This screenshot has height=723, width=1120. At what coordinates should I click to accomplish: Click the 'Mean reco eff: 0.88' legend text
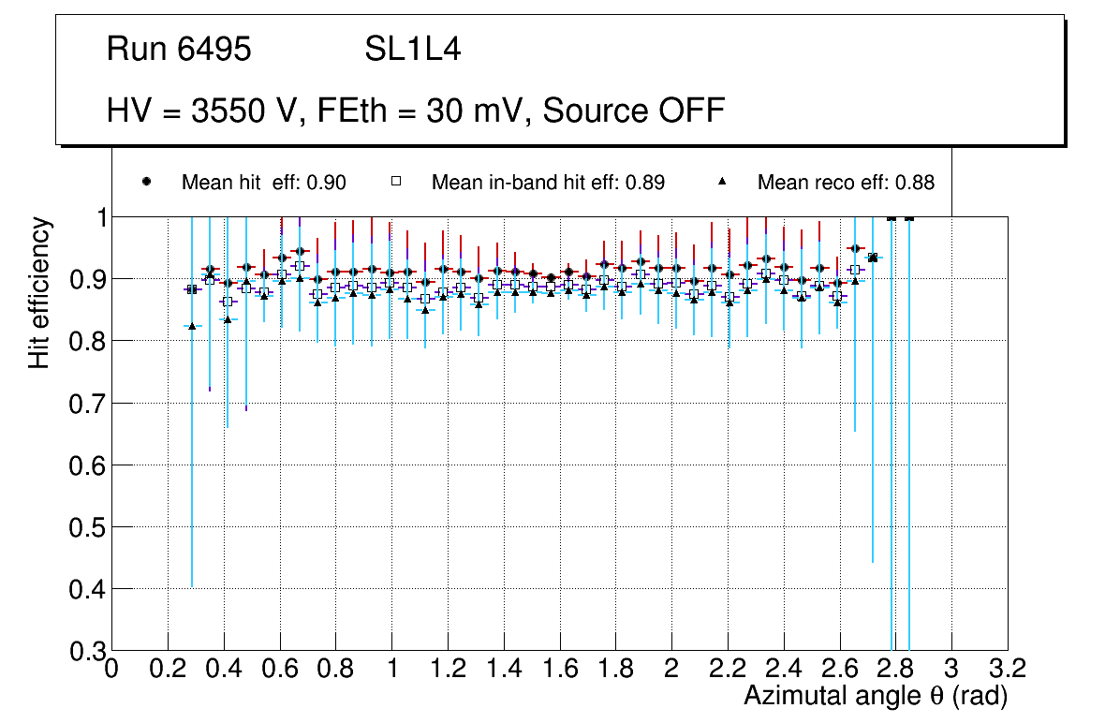(x=845, y=183)
